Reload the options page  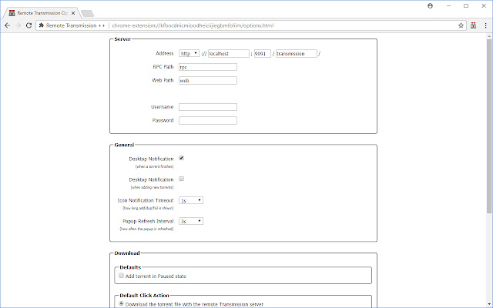click(29, 25)
